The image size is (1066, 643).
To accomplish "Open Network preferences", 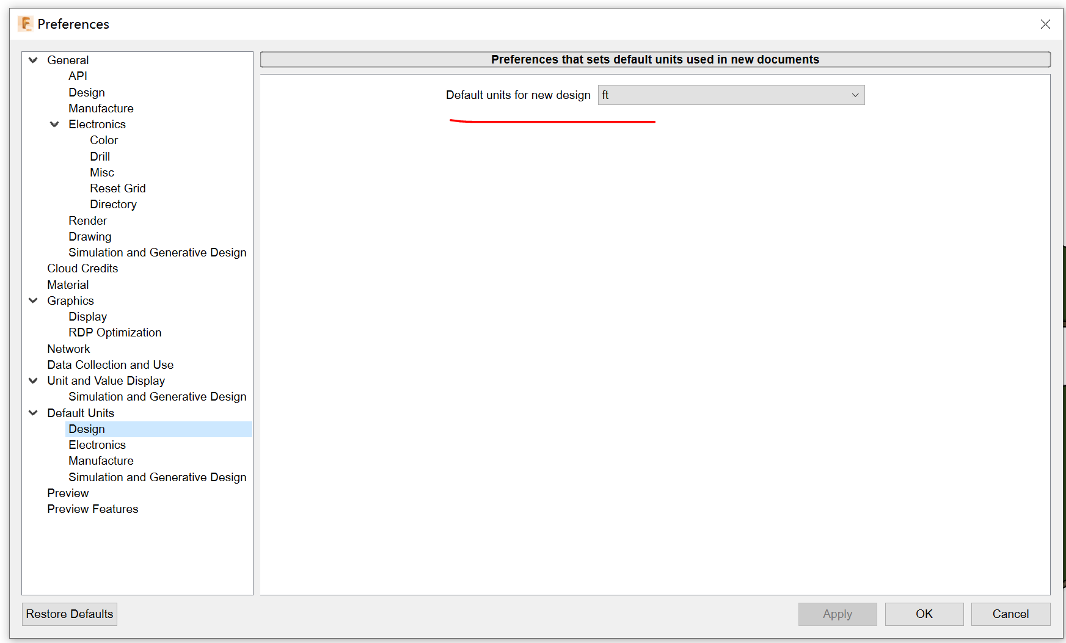I will pos(68,349).
